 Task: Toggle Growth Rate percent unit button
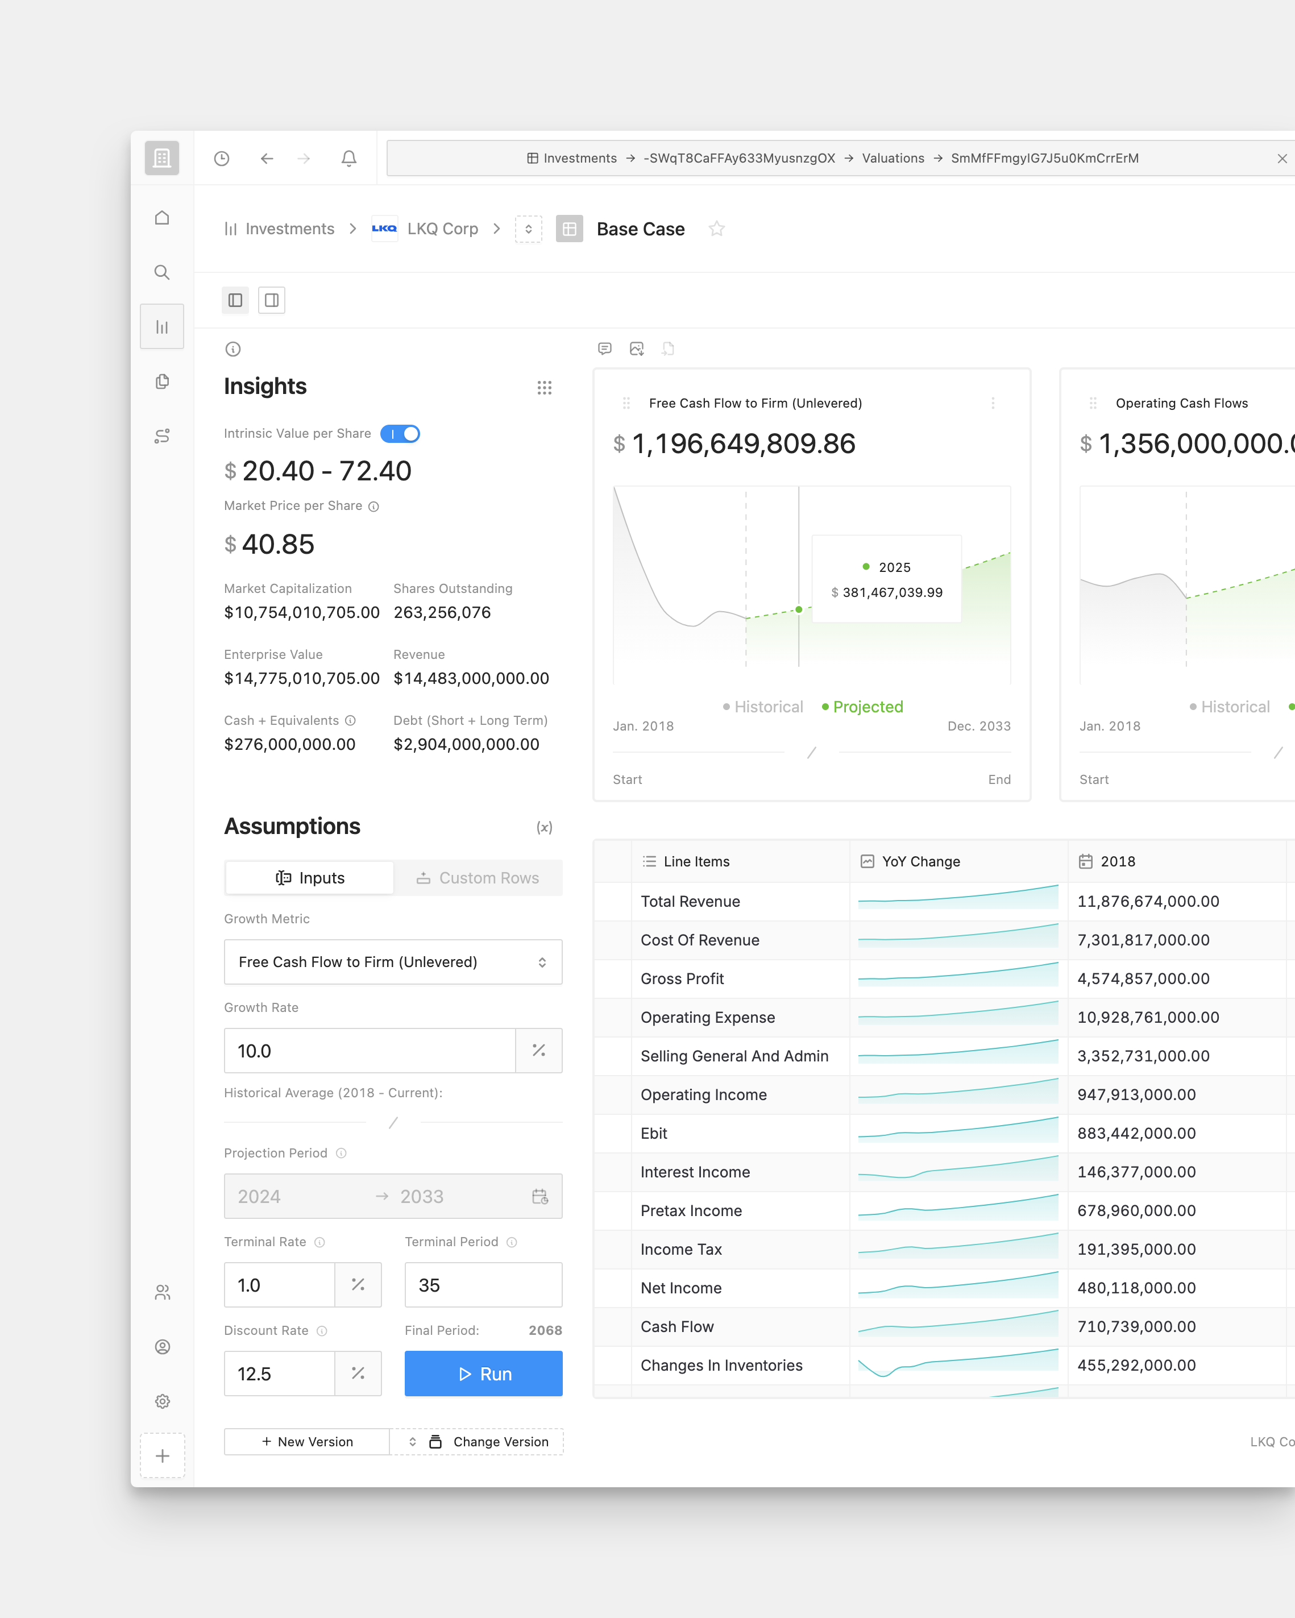pyautogui.click(x=539, y=1051)
